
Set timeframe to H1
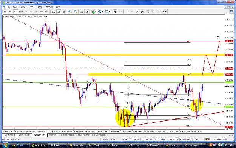tap(26, 12)
